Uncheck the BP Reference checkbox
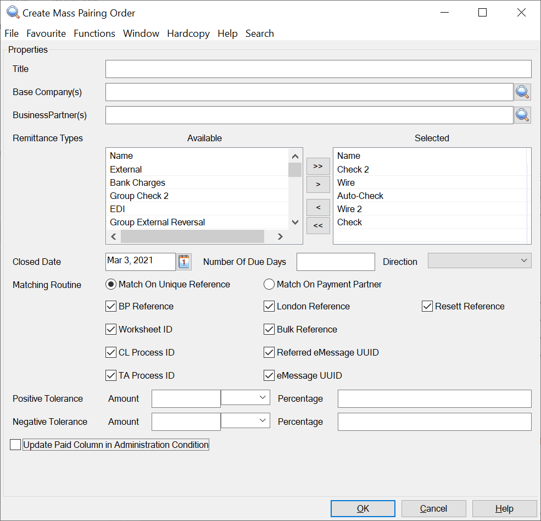This screenshot has height=521, width=541. 111,307
